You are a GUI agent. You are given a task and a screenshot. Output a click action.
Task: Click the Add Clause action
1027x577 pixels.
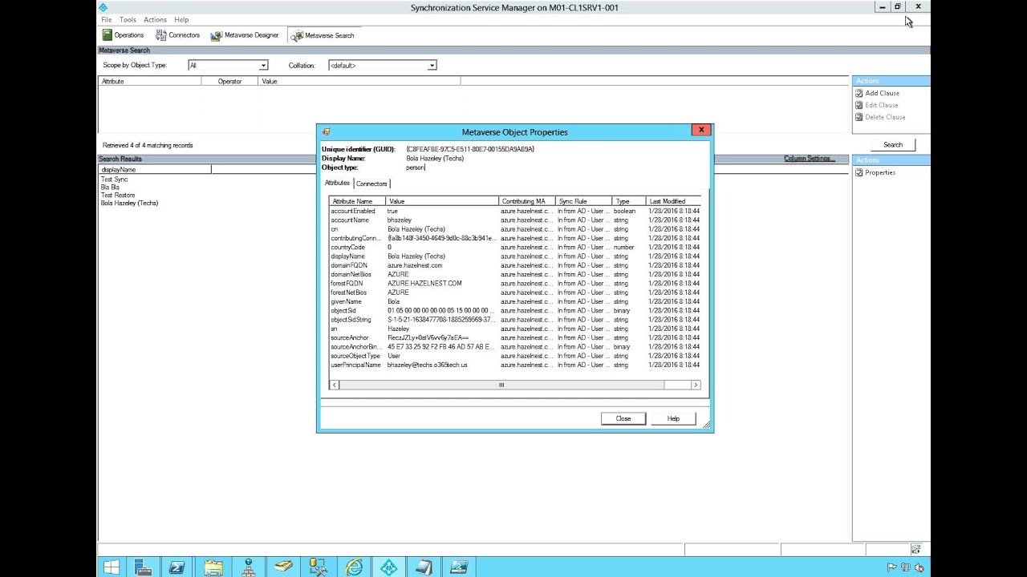coord(877,93)
